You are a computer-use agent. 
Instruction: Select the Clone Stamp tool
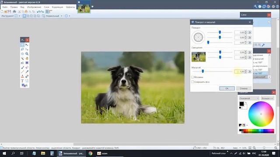point(22,76)
